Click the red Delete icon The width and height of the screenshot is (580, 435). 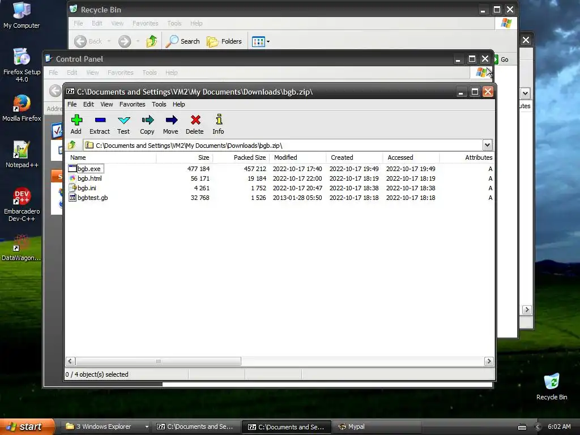(195, 124)
